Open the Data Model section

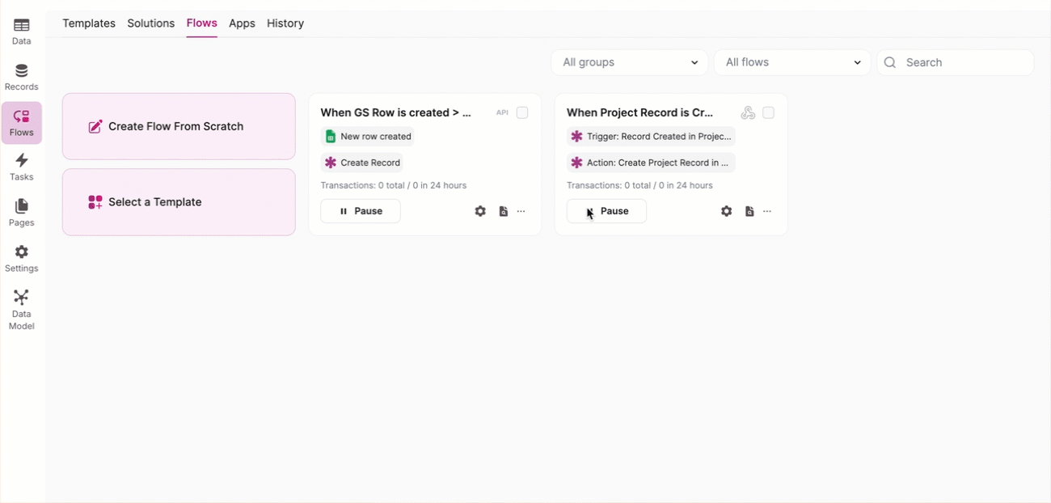[x=21, y=309]
